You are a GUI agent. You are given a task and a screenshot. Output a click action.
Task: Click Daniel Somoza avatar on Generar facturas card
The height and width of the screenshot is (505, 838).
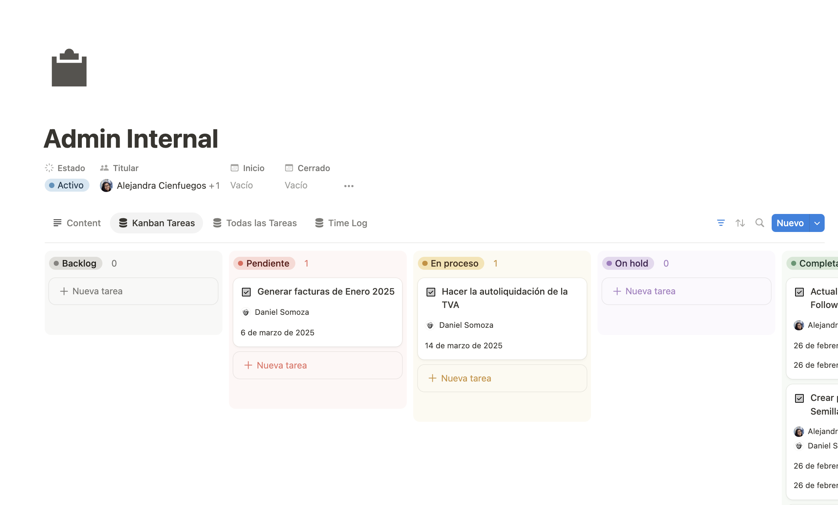point(246,312)
